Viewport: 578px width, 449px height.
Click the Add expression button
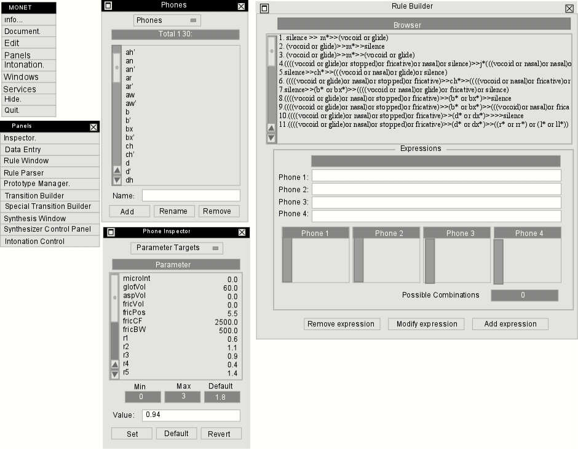[510, 324]
